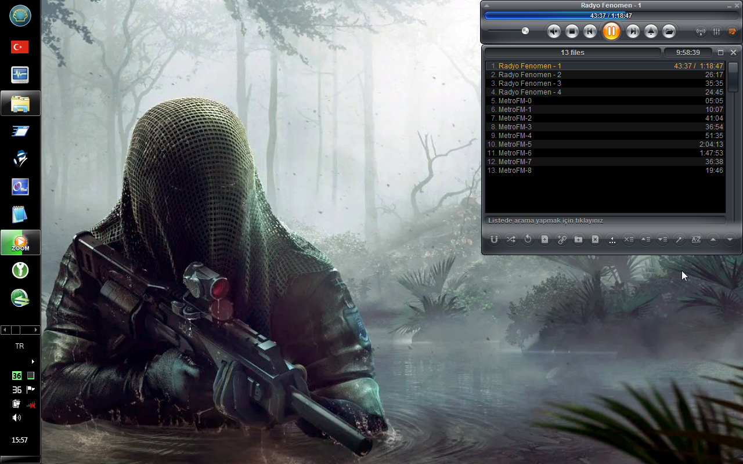743x464 pixels.
Task: Select the Radyo Fenomen - 3 track
Action: tap(605, 84)
